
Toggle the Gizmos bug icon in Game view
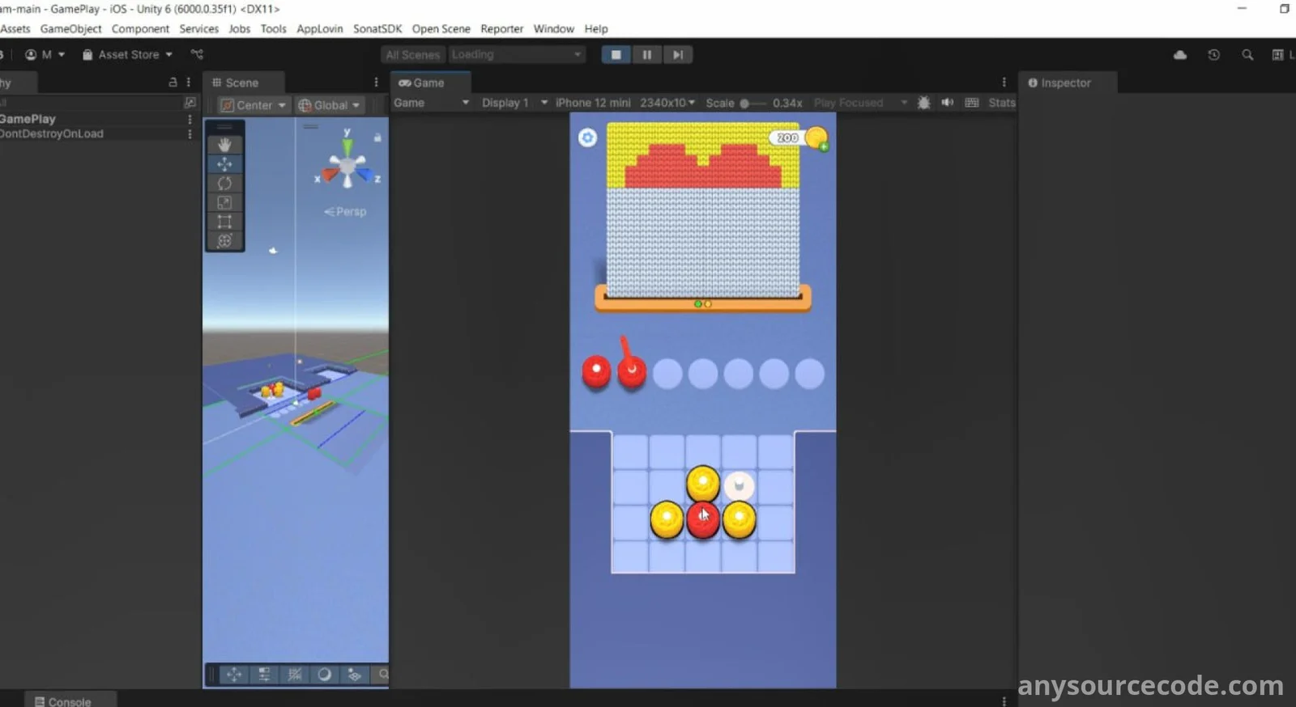[x=923, y=103]
